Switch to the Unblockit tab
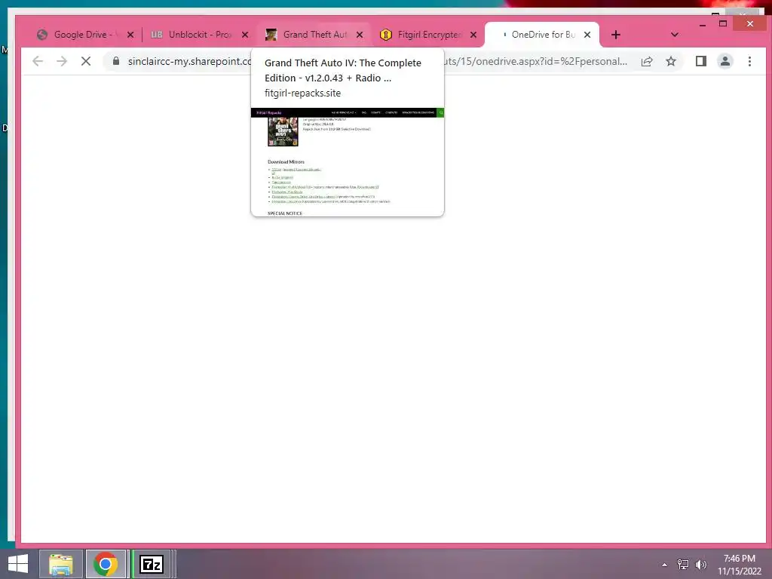The image size is (772, 579). (x=199, y=35)
